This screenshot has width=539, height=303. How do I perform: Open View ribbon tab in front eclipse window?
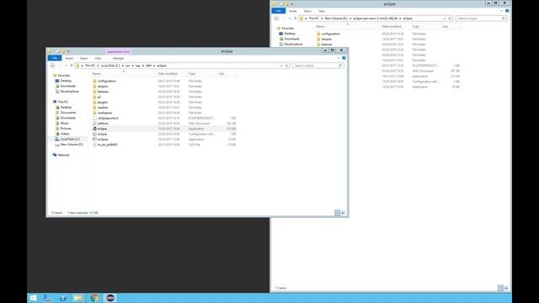[98, 58]
